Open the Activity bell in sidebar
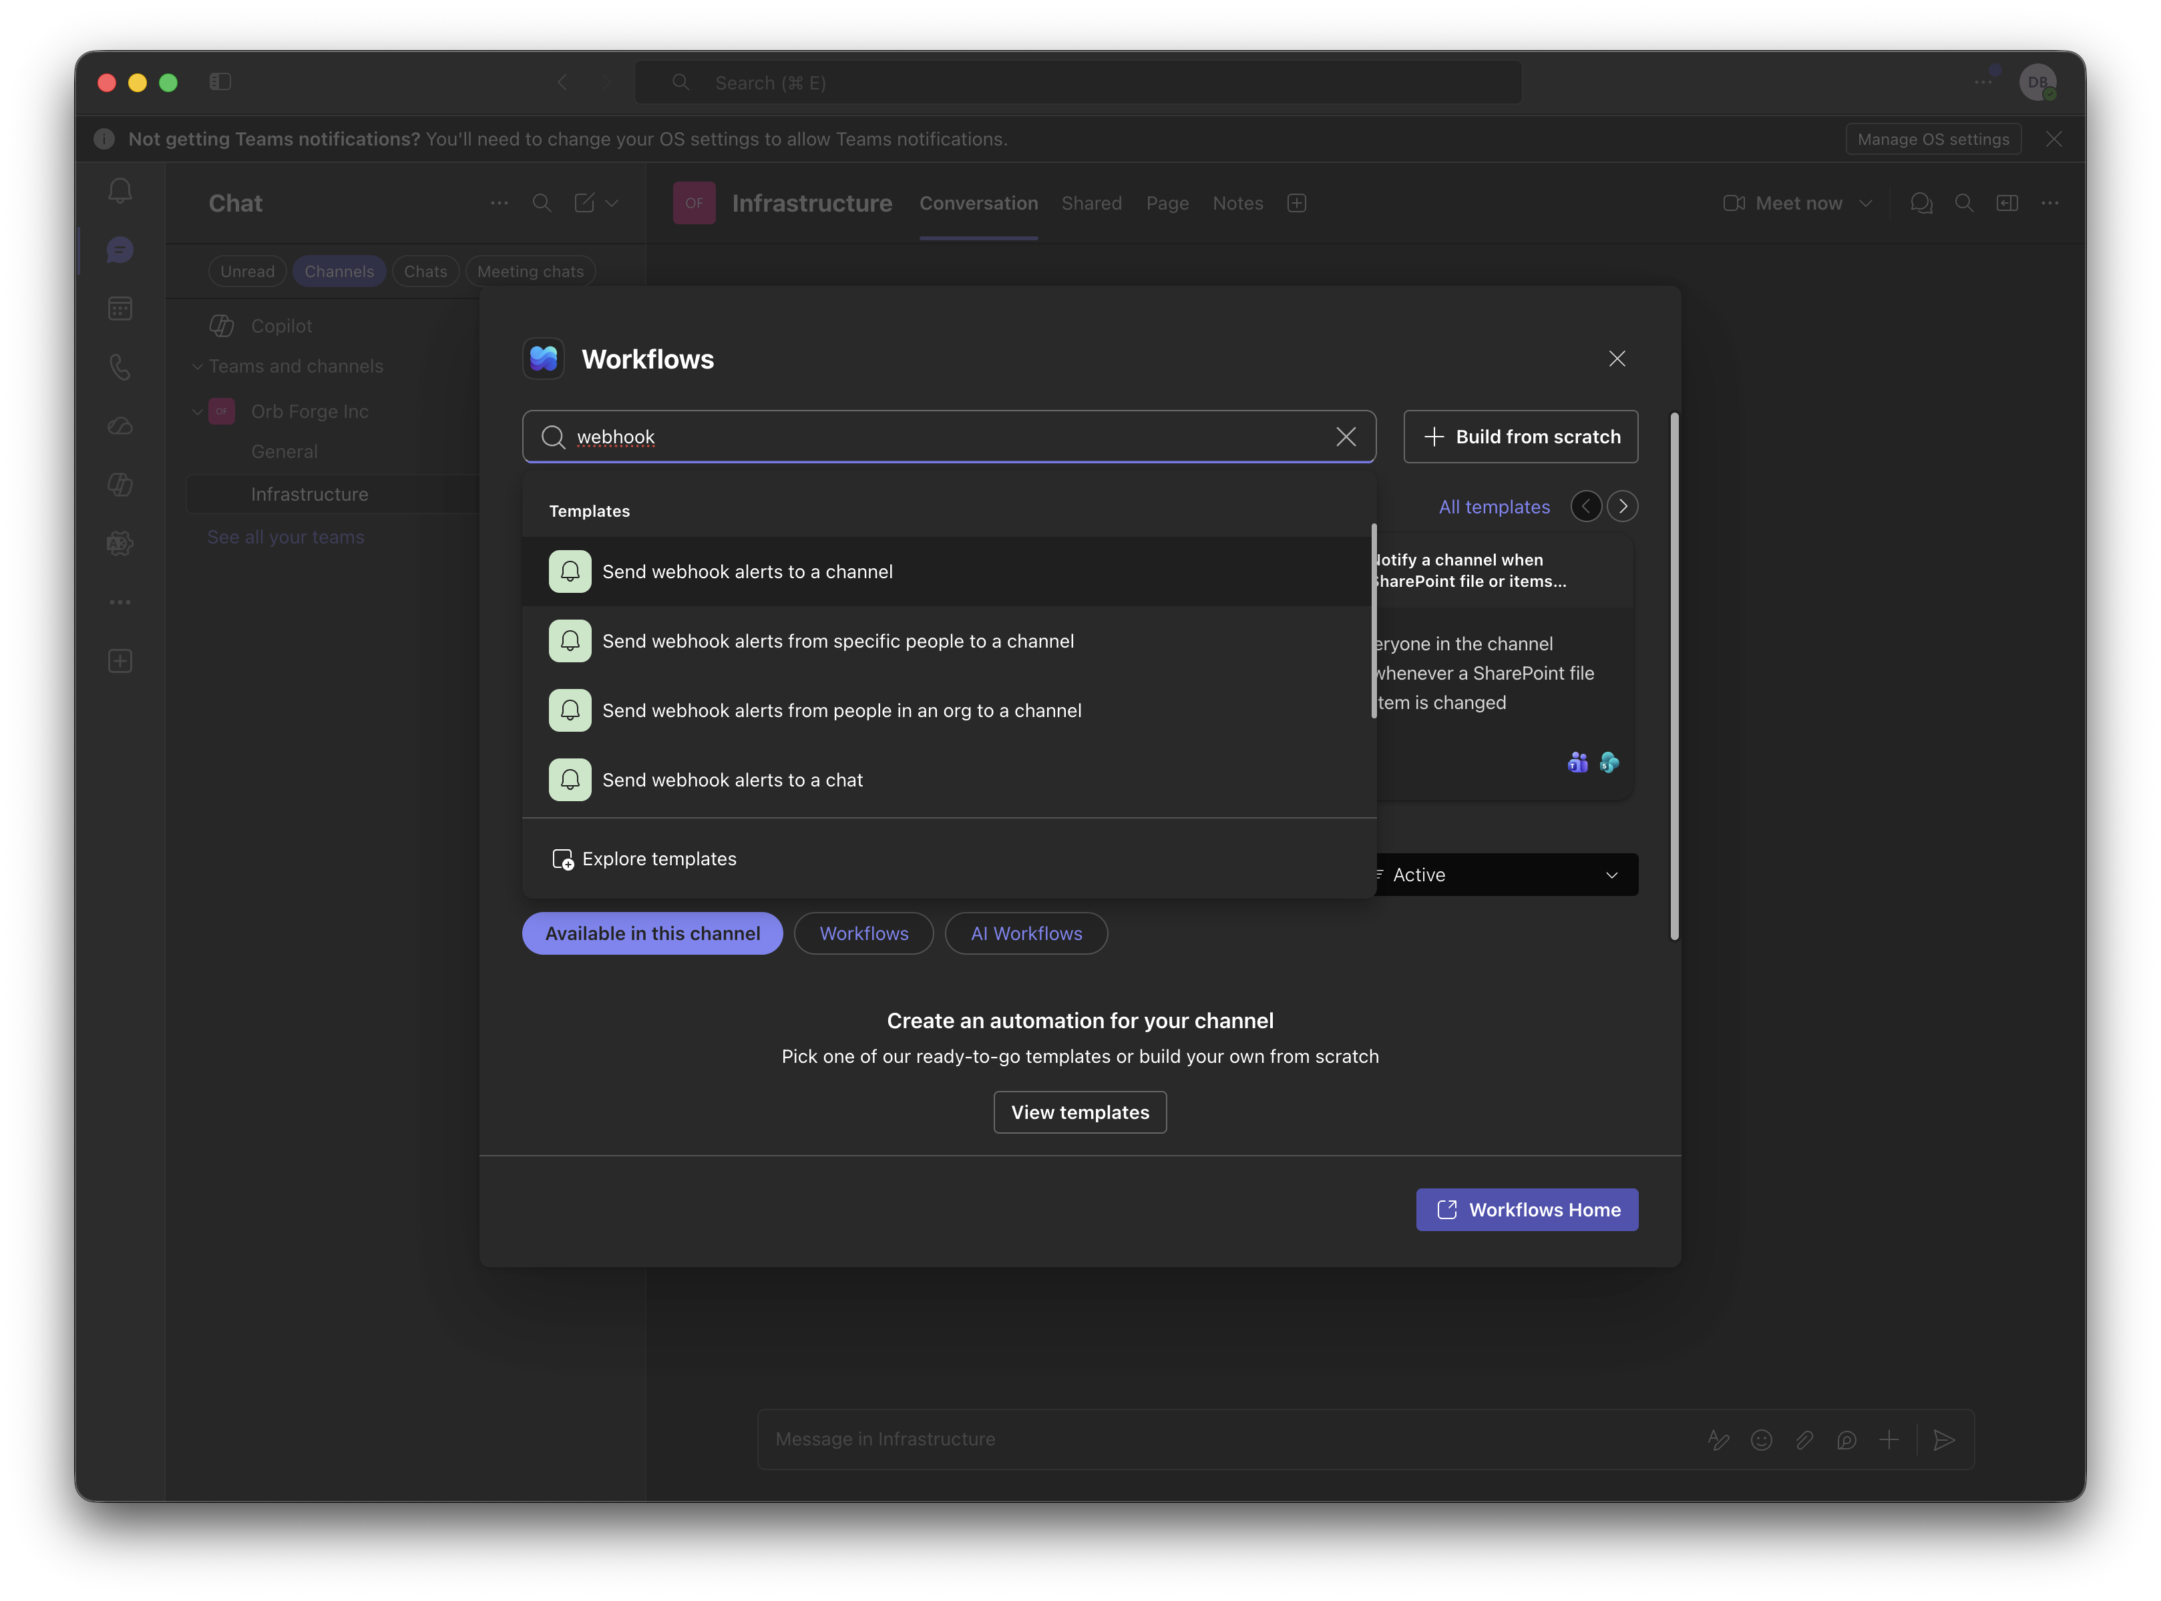The width and height of the screenshot is (2161, 1601). tap(120, 191)
